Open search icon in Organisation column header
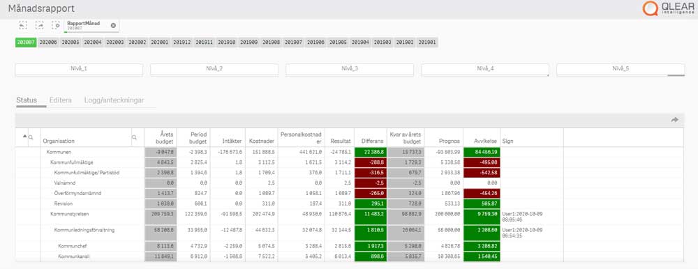Viewport: 698px width, 269px height. pyautogui.click(x=134, y=138)
